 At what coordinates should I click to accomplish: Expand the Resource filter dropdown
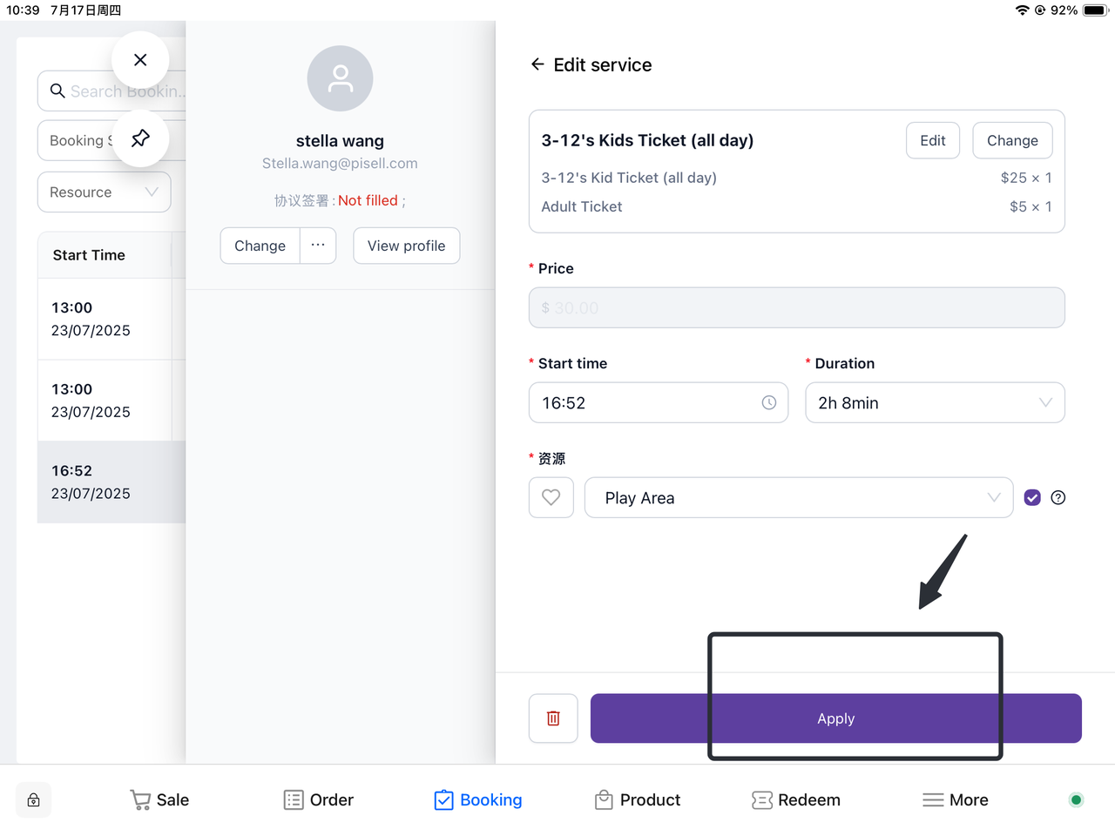point(104,192)
